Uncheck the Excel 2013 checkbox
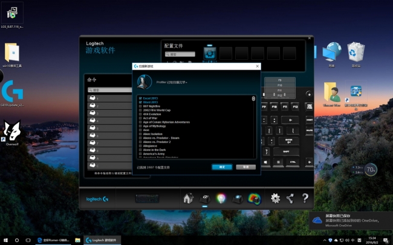 [x=140, y=98]
